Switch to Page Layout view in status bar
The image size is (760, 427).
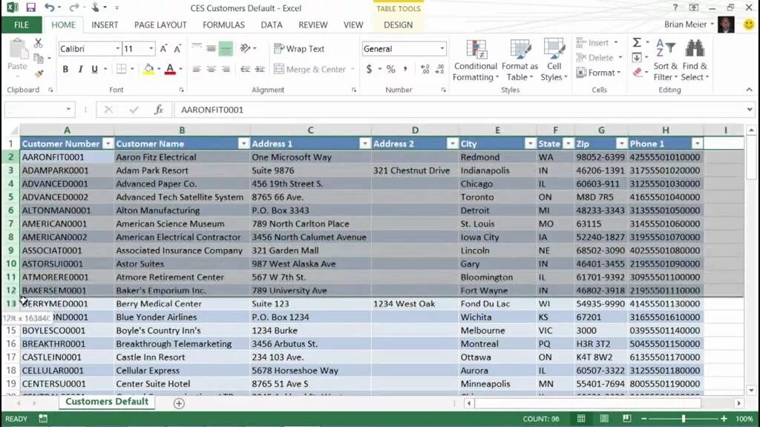604,418
